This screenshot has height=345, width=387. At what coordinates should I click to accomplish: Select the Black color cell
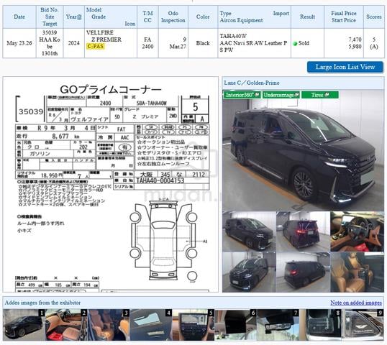tap(203, 43)
